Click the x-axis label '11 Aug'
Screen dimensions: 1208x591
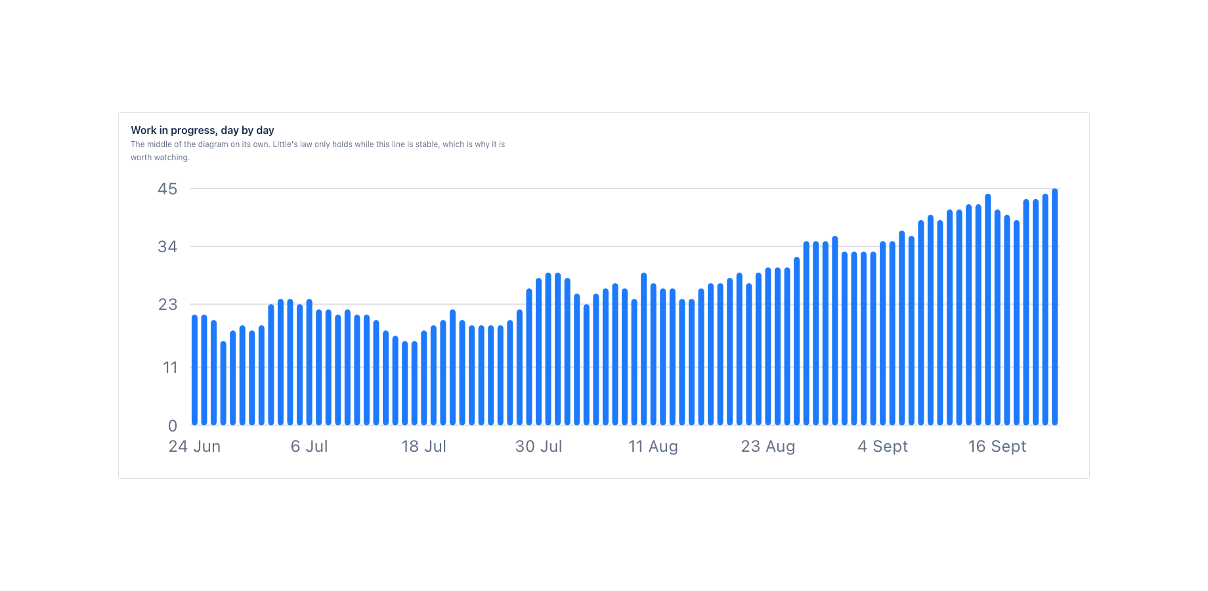(x=653, y=447)
